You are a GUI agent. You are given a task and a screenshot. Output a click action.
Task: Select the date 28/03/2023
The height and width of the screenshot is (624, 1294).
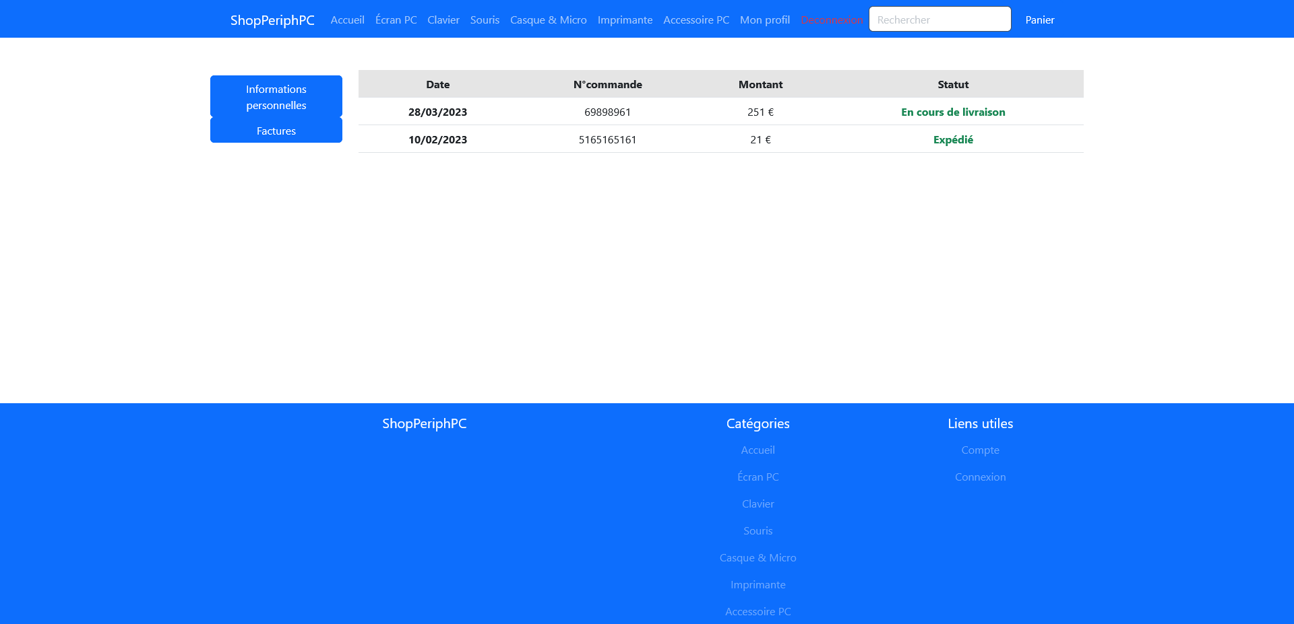(x=438, y=112)
